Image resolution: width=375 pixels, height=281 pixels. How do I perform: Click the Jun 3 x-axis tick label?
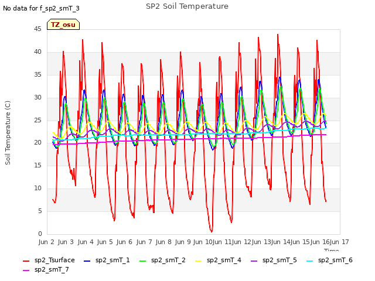click(x=66, y=242)
